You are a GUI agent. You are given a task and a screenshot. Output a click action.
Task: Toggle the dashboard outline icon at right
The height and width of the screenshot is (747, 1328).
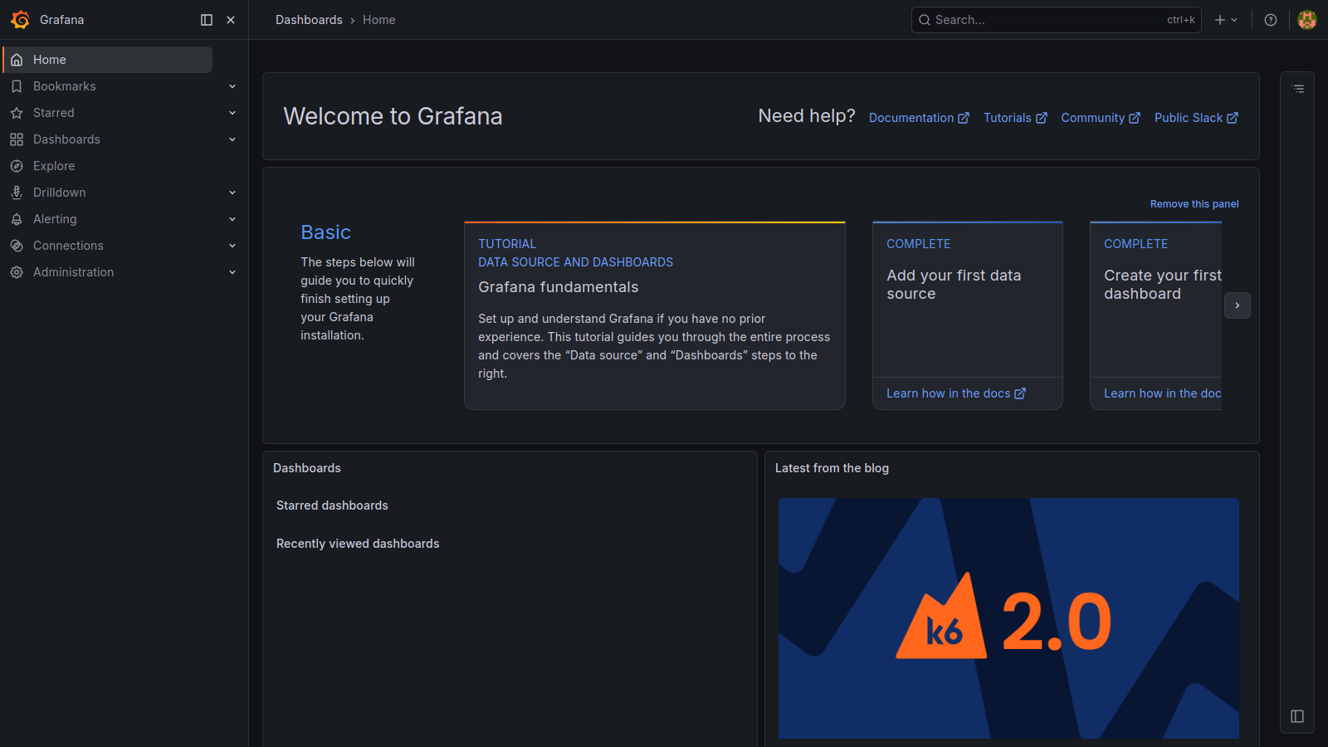tap(1298, 89)
